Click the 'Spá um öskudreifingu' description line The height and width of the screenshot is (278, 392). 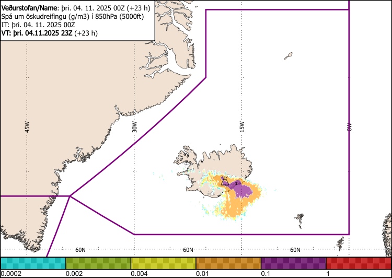(73, 17)
